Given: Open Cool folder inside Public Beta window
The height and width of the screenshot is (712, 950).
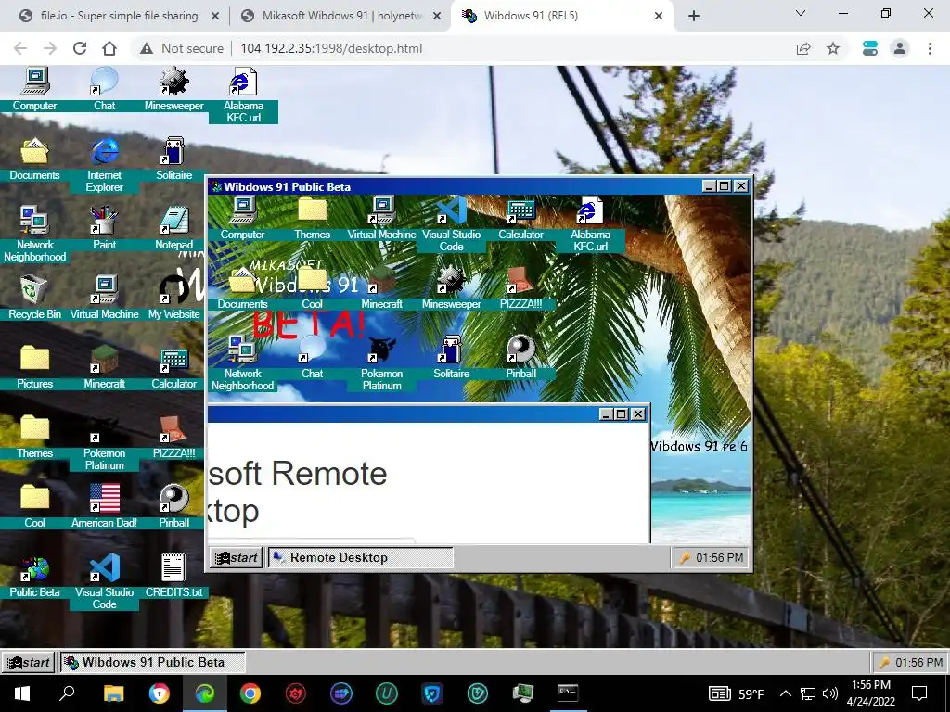Looking at the screenshot, I should 312,287.
